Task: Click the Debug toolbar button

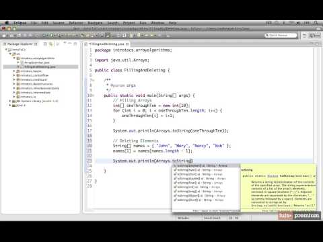Action: (x=44, y=35)
